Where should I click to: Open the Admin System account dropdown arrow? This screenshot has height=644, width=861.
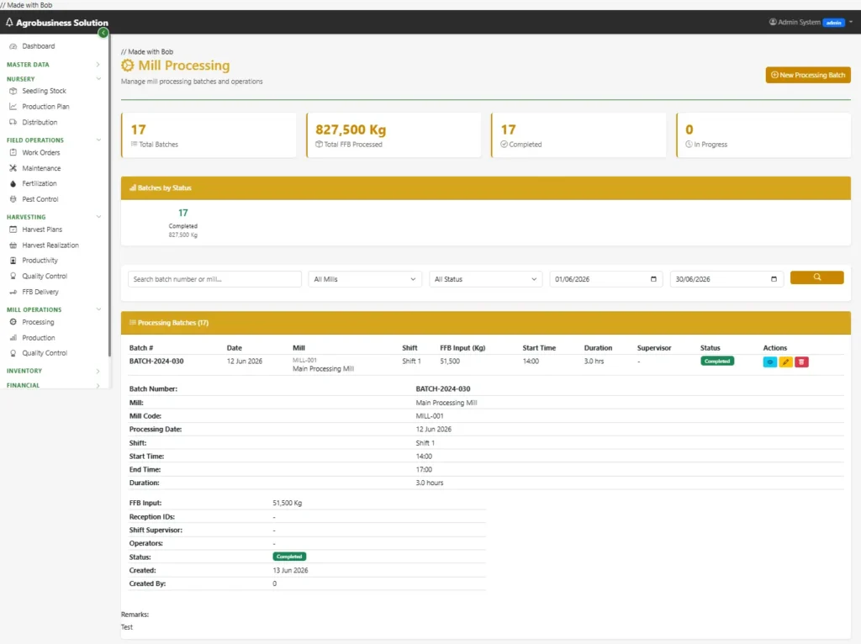[x=851, y=22]
